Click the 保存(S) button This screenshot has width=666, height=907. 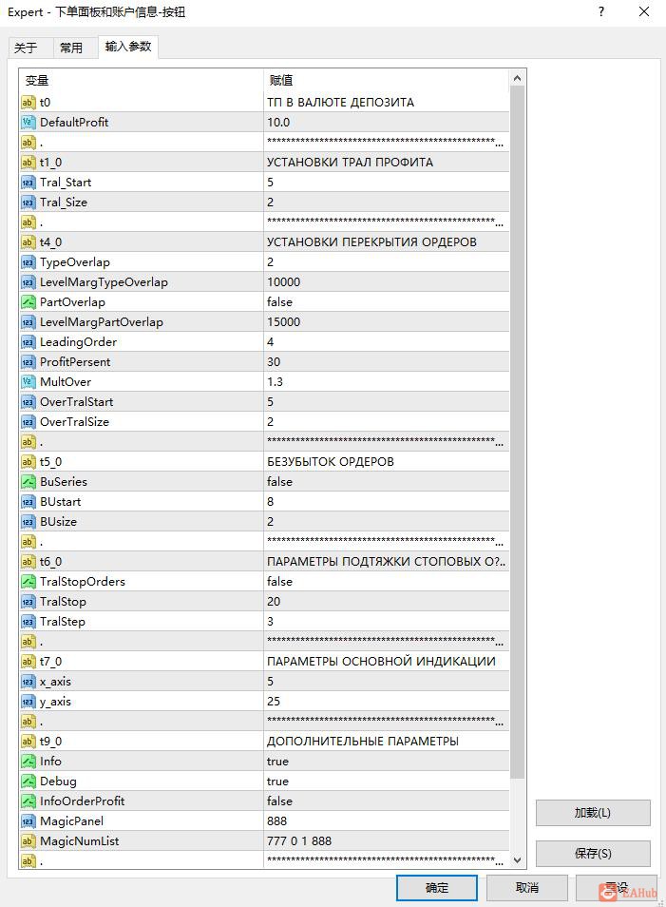click(x=593, y=853)
